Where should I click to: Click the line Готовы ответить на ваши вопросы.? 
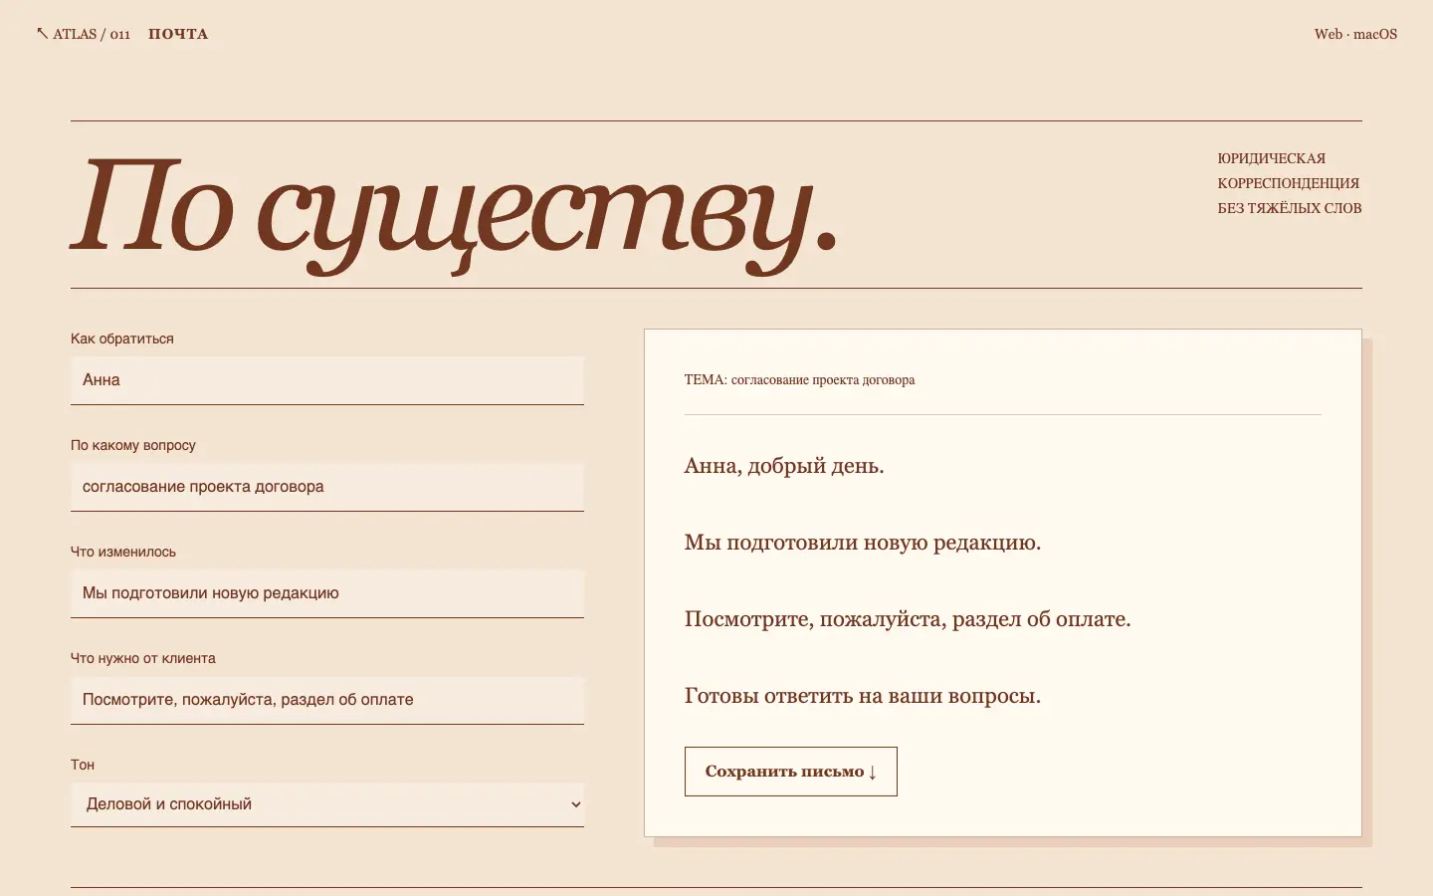[x=863, y=696]
